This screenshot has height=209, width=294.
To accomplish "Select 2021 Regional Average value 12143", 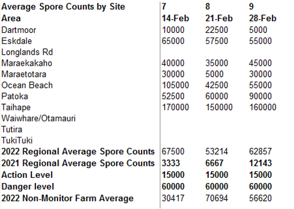I will coord(260,163).
